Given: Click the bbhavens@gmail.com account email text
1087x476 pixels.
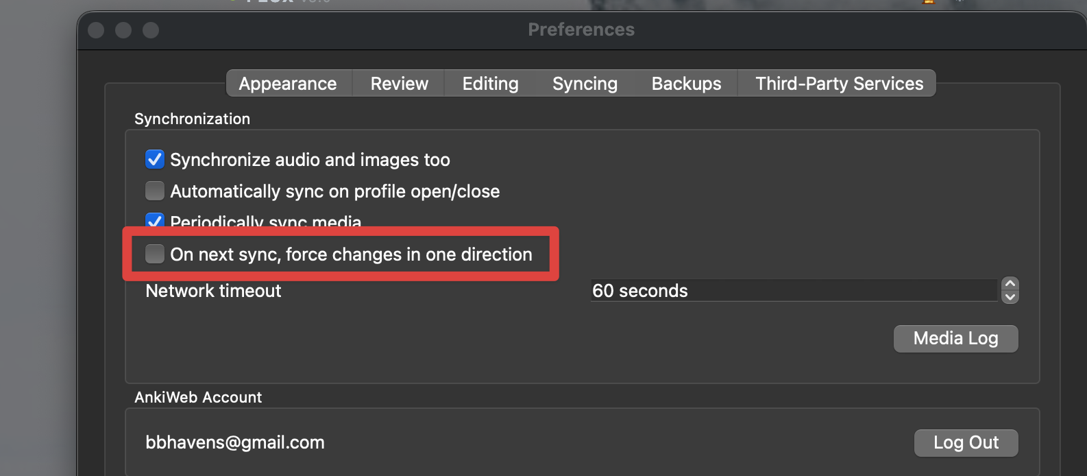Looking at the screenshot, I should tap(235, 442).
